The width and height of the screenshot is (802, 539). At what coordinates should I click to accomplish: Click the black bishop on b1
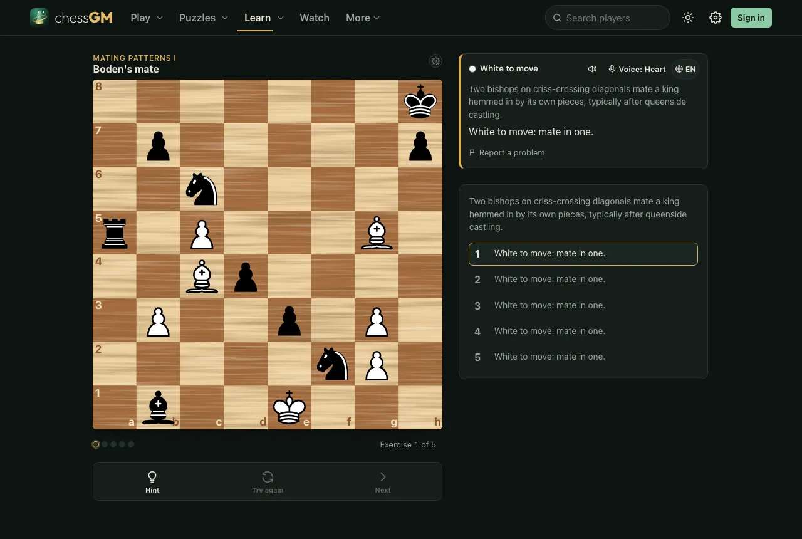tap(159, 407)
